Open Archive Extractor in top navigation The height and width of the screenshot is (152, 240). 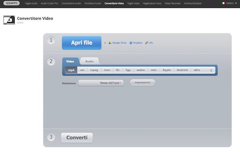tap(193, 4)
